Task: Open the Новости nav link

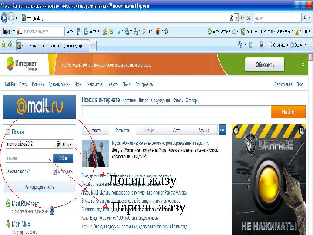Action: (113, 84)
